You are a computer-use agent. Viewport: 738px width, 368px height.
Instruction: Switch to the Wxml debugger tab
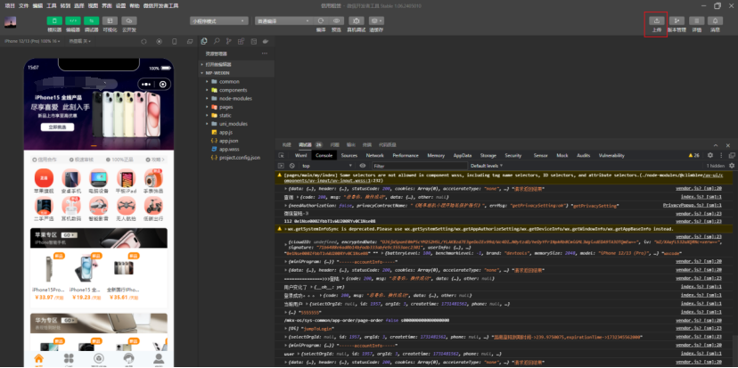[x=300, y=155]
